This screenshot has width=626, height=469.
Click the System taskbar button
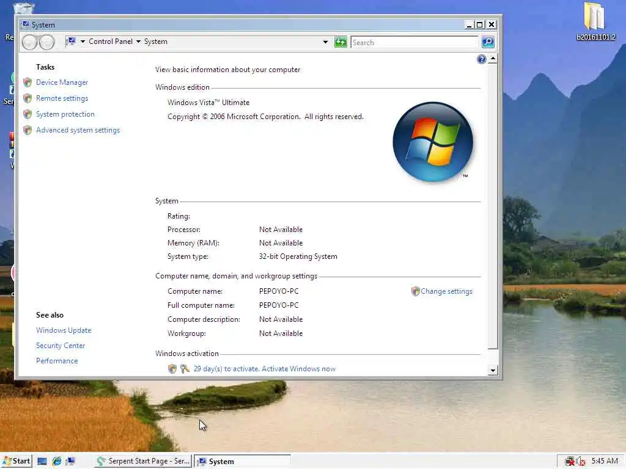click(243, 461)
